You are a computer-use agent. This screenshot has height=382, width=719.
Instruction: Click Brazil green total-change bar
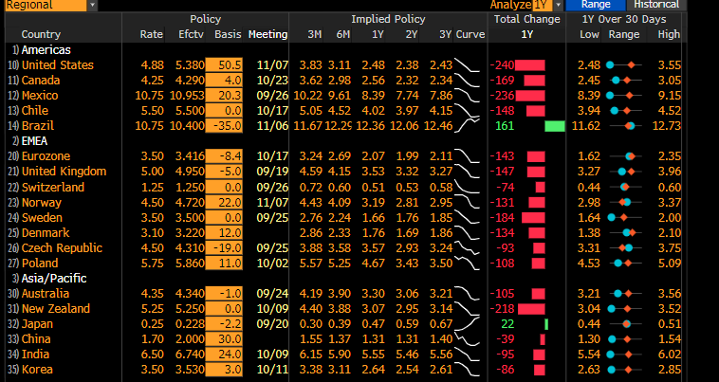click(555, 126)
